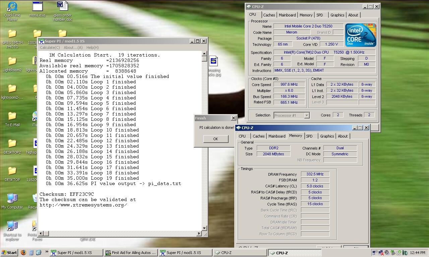Click the Rated FSB value "665.1 MHz"

coord(289,102)
